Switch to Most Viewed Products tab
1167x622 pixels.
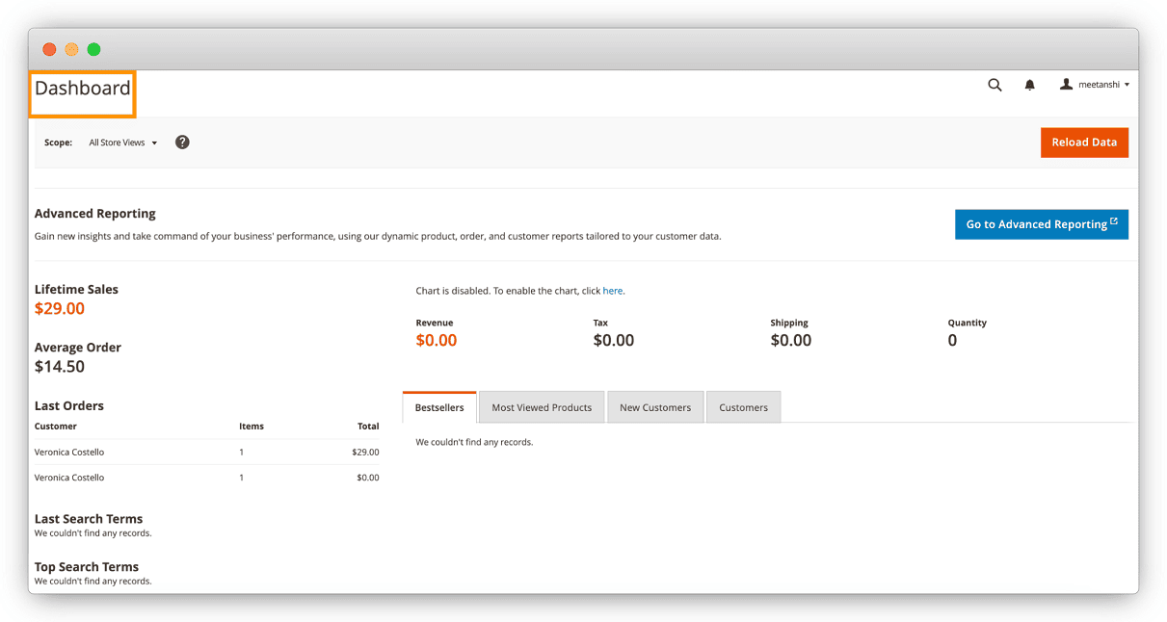pyautogui.click(x=542, y=407)
